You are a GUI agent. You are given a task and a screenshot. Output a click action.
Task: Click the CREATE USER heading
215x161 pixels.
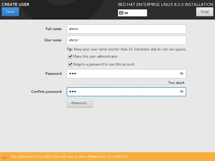[x=15, y=5]
